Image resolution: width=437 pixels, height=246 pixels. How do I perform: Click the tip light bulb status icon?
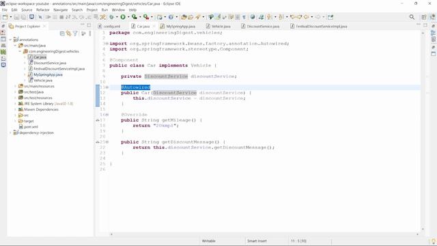(x=434, y=241)
